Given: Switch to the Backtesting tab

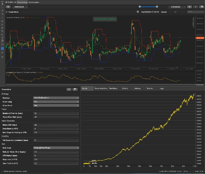Looking at the screenshot, I should (x=22, y=2).
